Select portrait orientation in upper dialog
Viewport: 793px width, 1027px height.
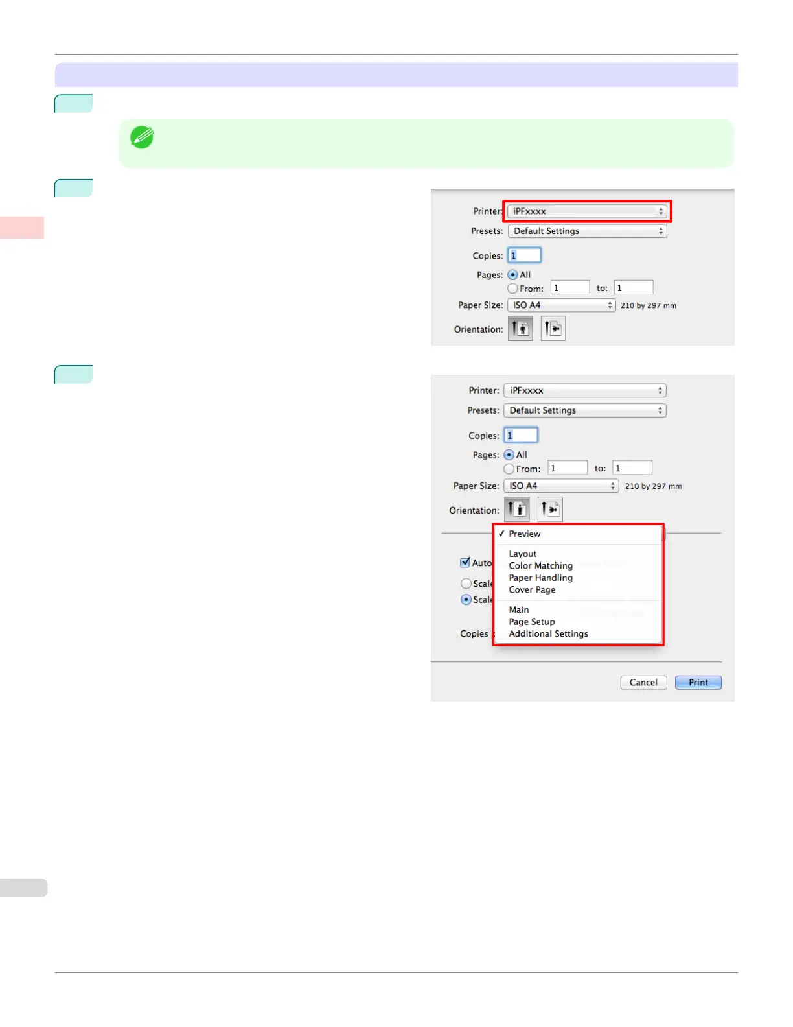coord(520,329)
